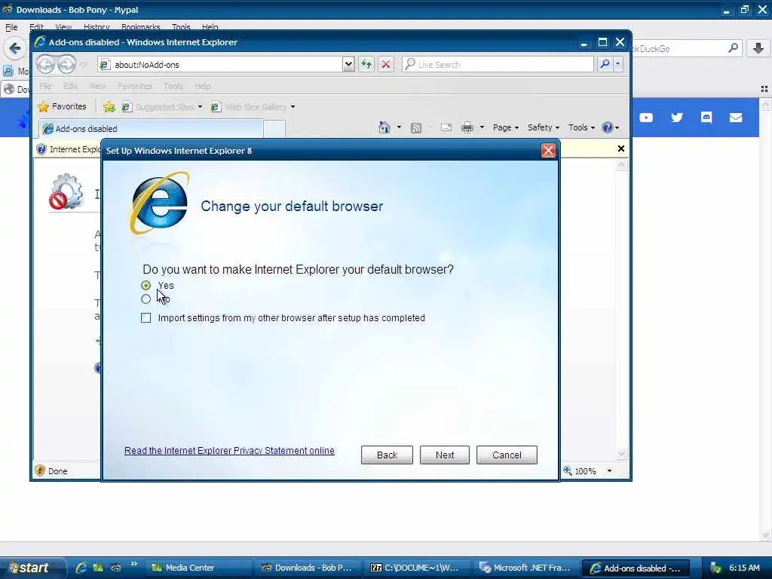Click the Mypal back arrow button
This screenshot has width=772, height=579.
click(15, 48)
